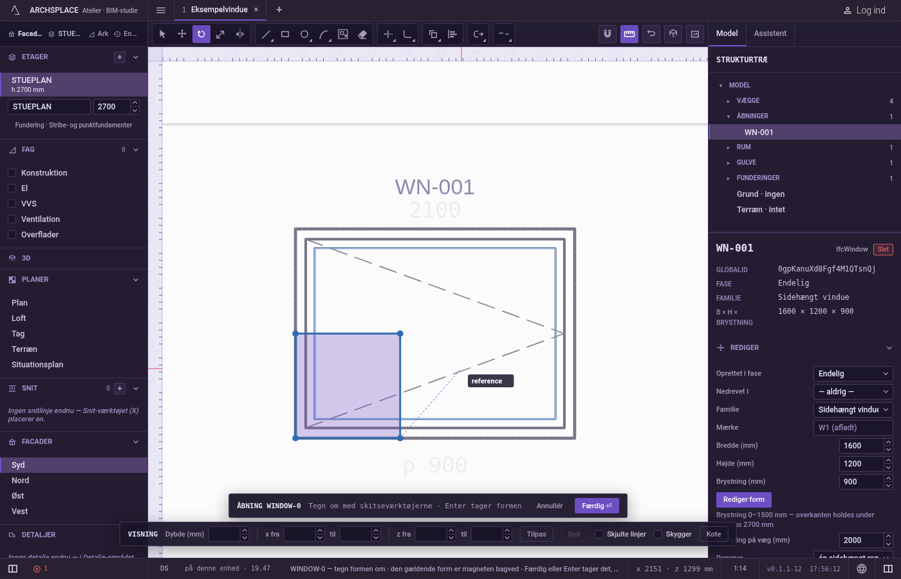
Task: Open the Oprettet i fase dropdown
Action: pyautogui.click(x=853, y=374)
